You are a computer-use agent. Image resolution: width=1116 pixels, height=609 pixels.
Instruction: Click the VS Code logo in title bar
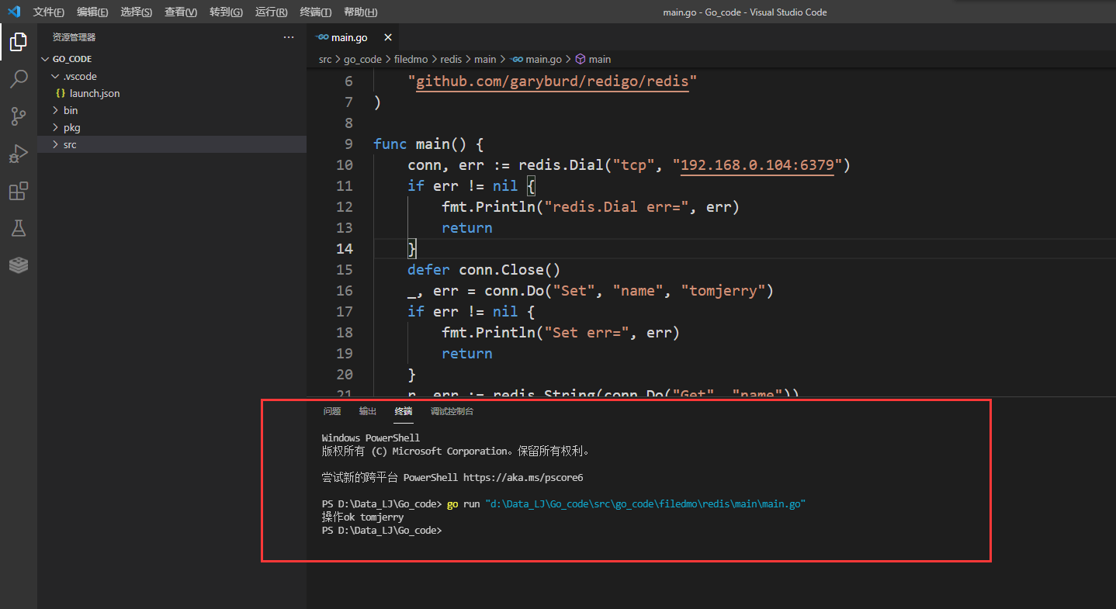(14, 12)
